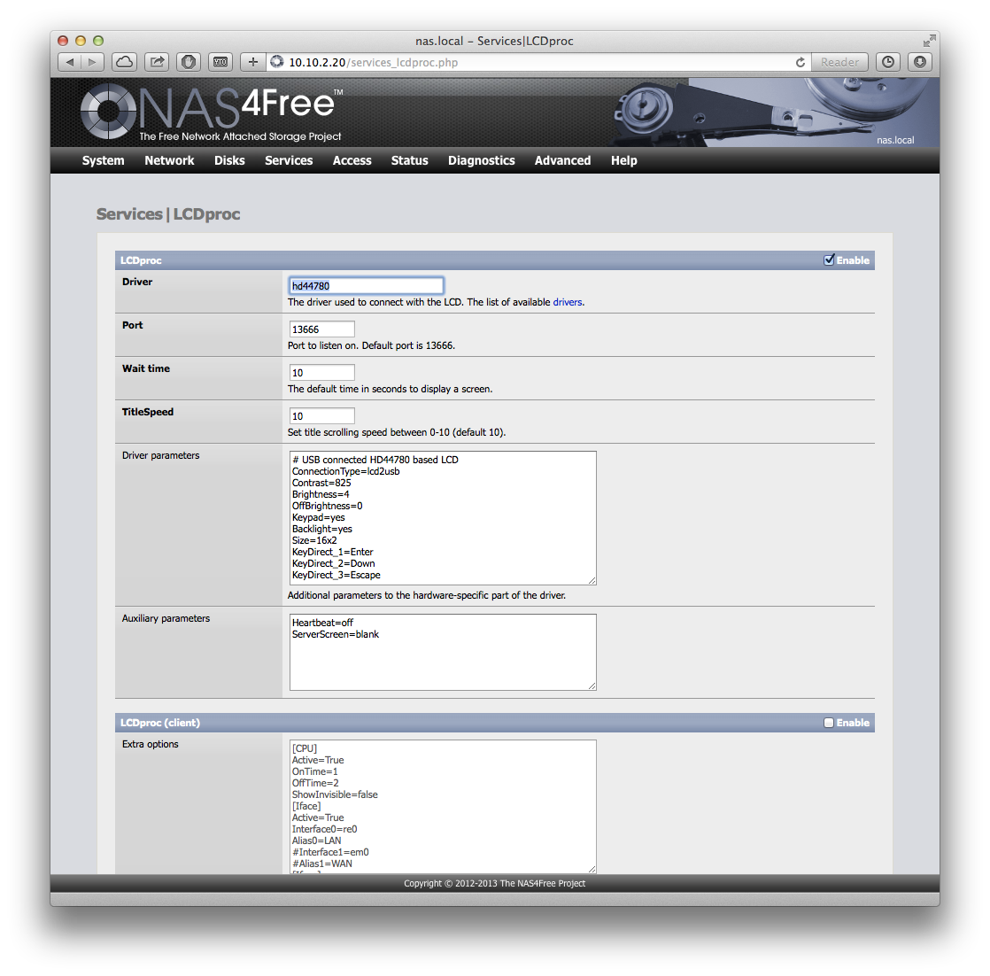Go forward with the Safari forward arrow
Screen dimensions: 990x976
[92, 62]
